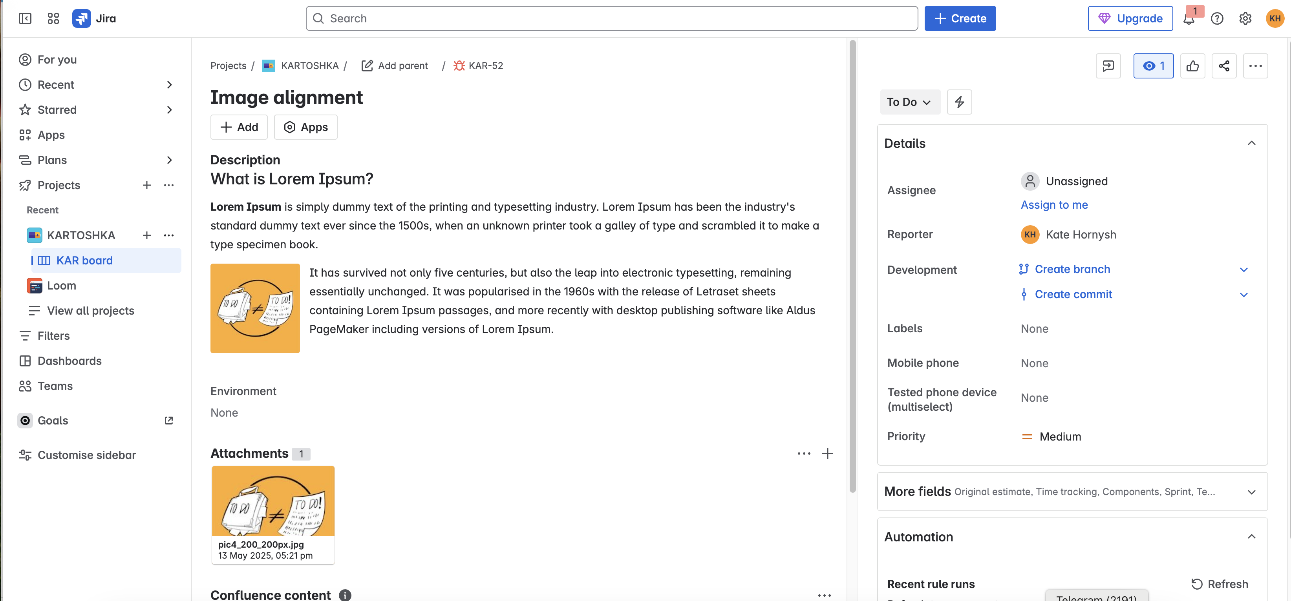The image size is (1291, 601).
Task: Open the settings gear icon
Action: (x=1245, y=19)
